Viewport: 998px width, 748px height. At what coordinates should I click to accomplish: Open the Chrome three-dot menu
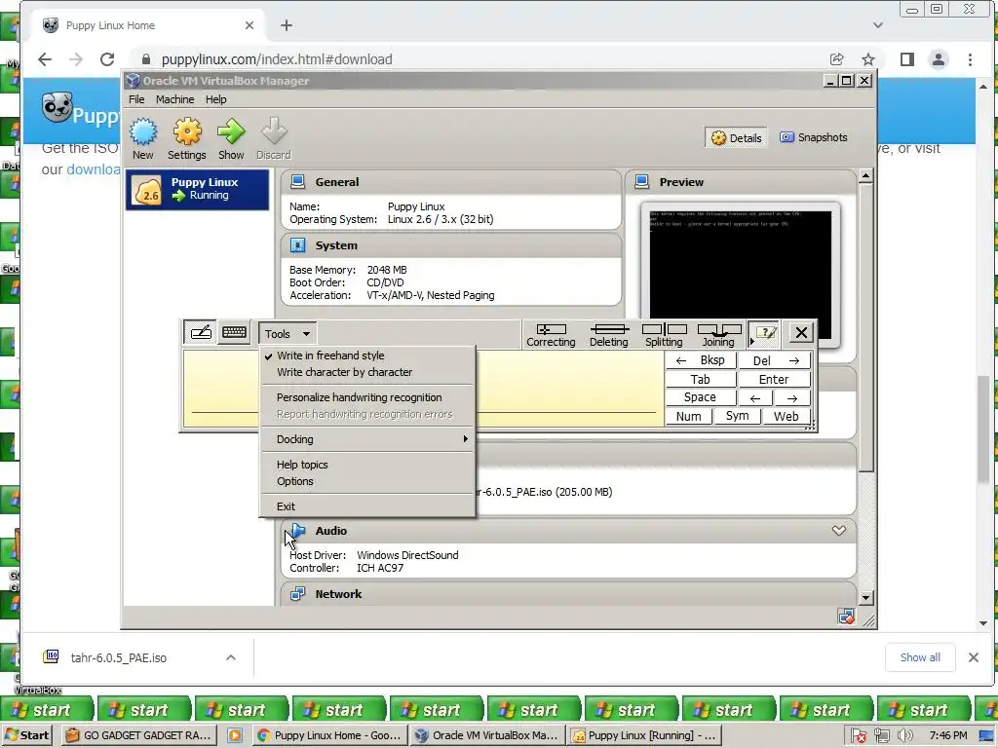pyautogui.click(x=970, y=59)
